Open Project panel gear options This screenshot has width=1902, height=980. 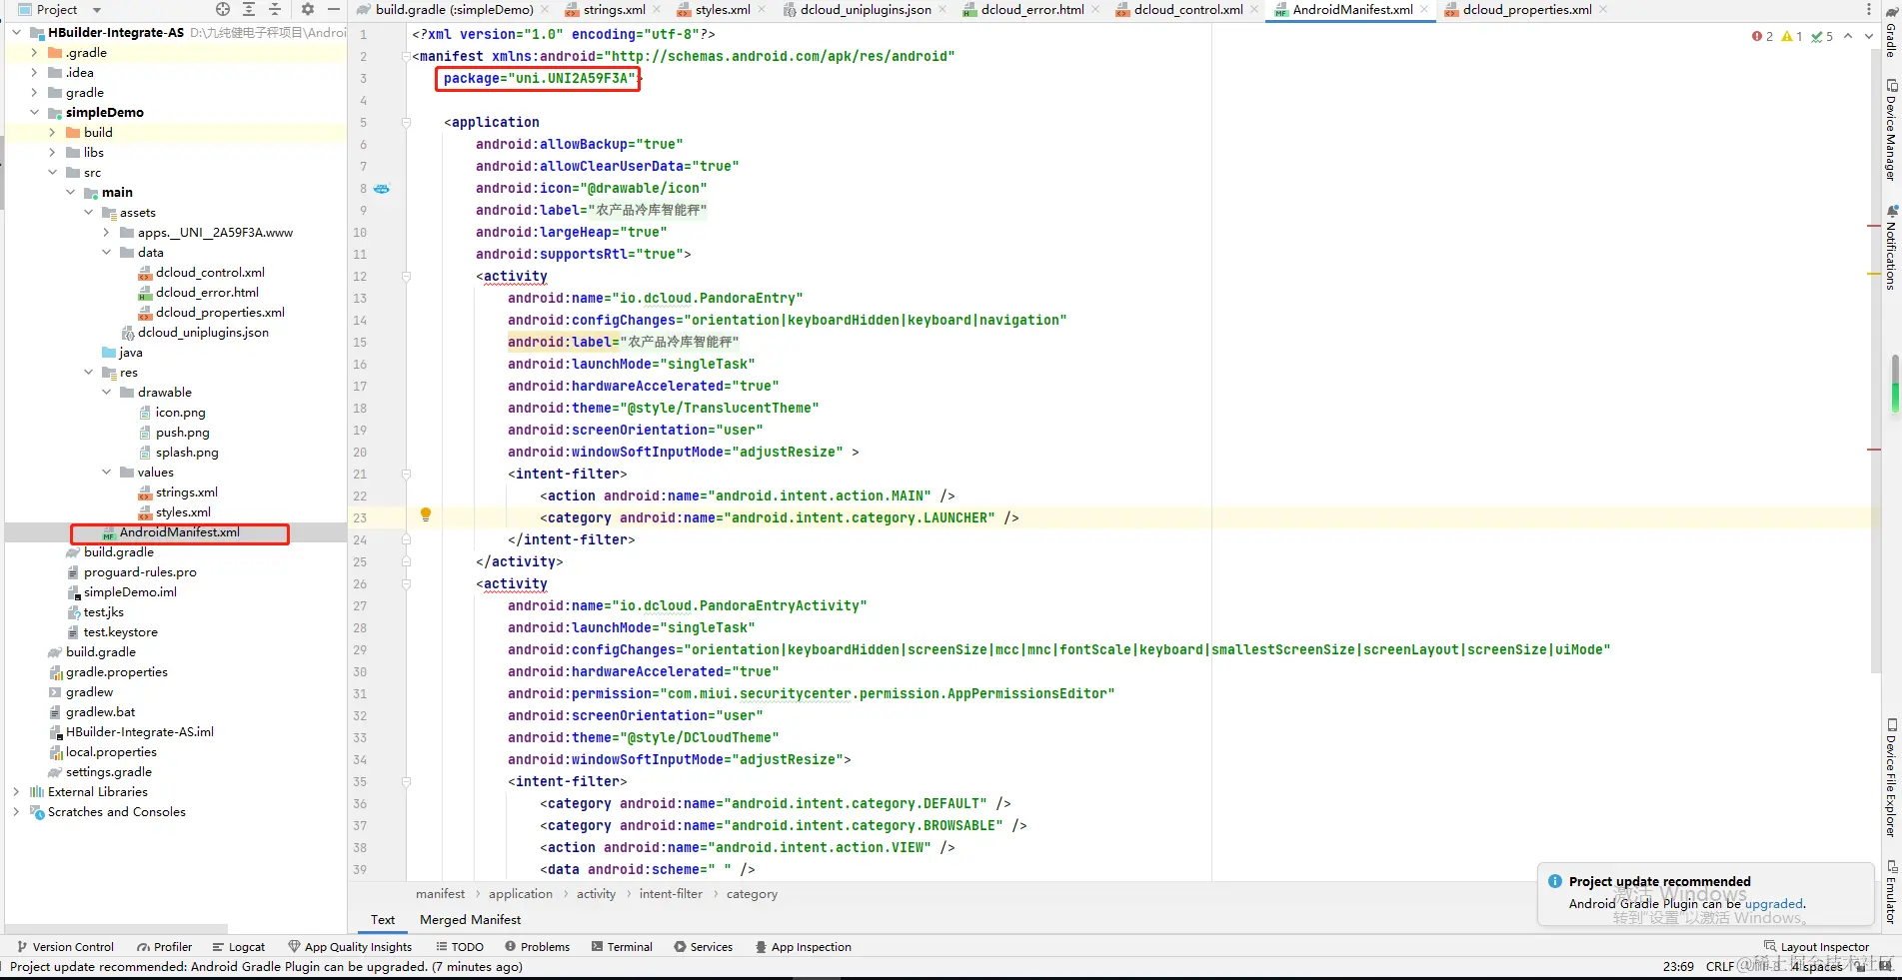(x=308, y=10)
